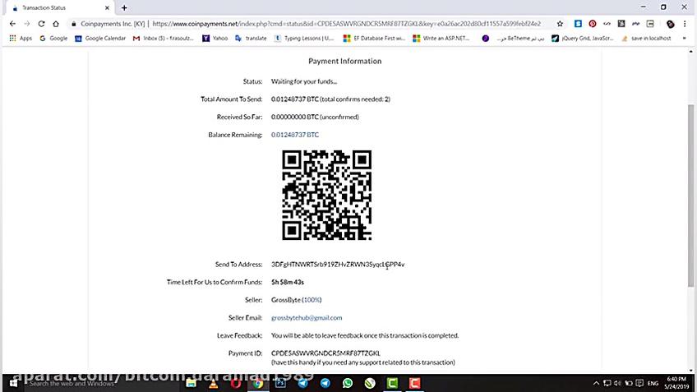
Task: Open the volume control in tray
Action: pyautogui.click(x=617, y=383)
